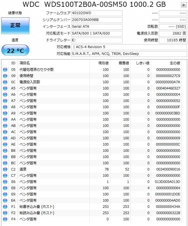188x226 pixels.
Task: Click the power-on count field 2682 回
Action: click(173, 33)
